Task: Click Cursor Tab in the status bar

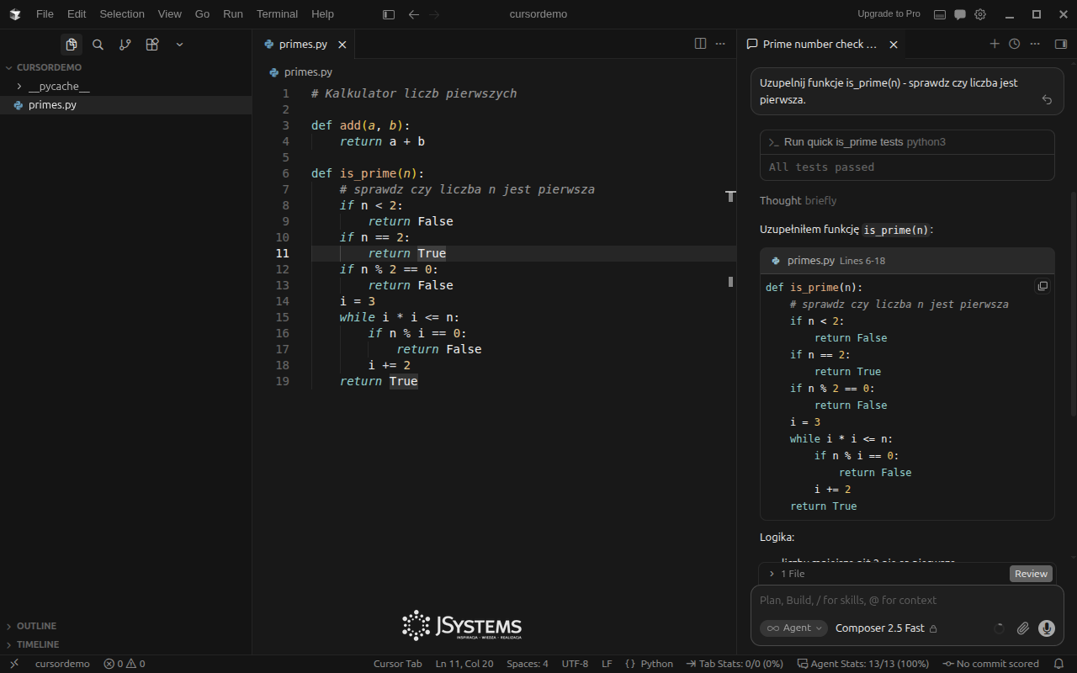Action: [397, 664]
